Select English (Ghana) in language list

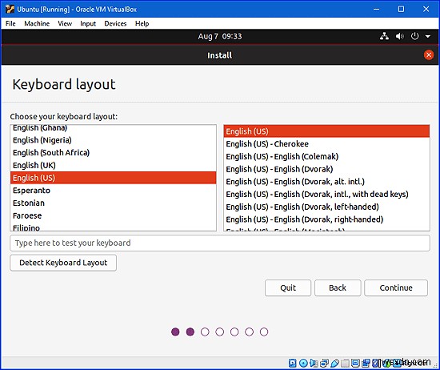[x=113, y=128]
